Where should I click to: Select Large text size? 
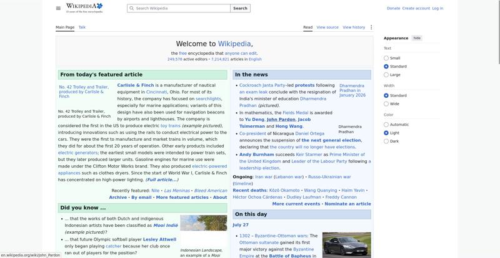[x=386, y=75]
